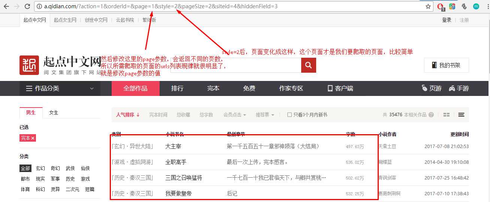Click the browser forward arrow

tap(17, 6)
